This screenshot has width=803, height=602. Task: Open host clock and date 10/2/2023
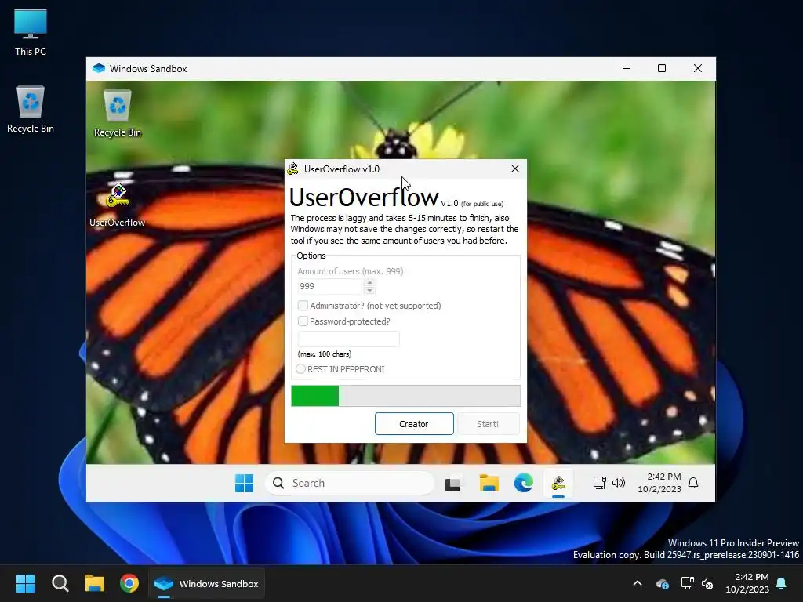[747, 583]
